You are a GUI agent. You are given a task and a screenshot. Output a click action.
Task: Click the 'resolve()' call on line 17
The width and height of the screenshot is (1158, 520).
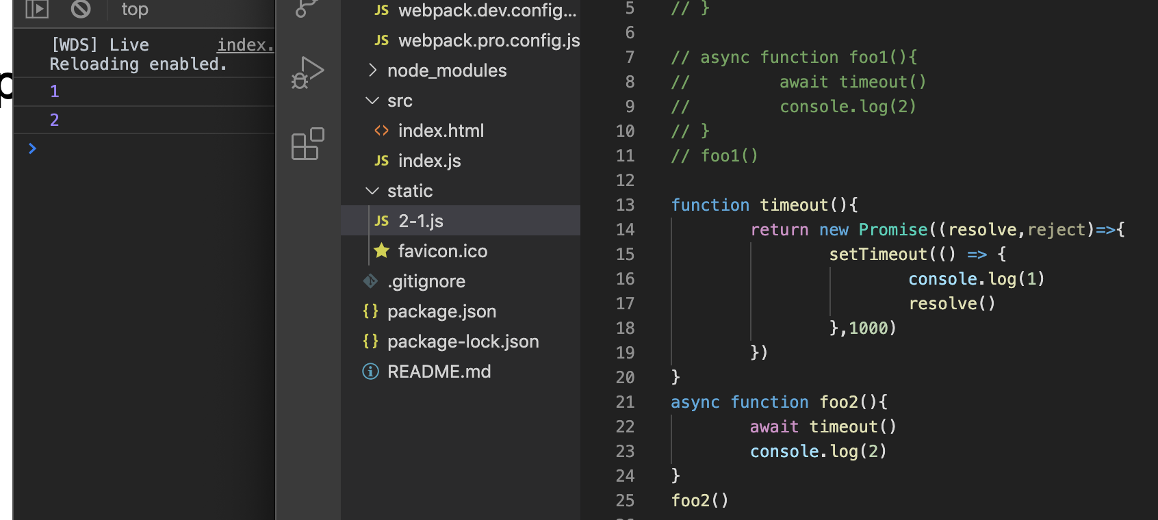[952, 304]
